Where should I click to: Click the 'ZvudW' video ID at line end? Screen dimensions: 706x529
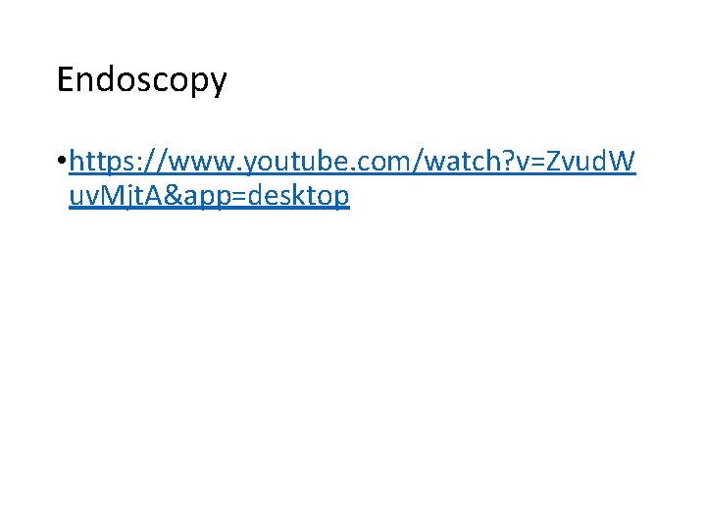(x=590, y=161)
